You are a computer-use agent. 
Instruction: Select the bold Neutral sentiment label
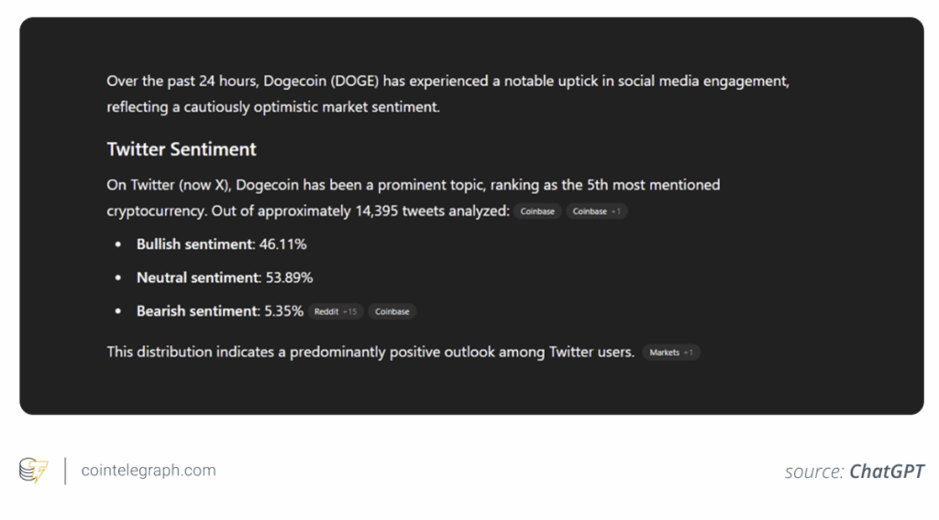pyautogui.click(x=197, y=277)
